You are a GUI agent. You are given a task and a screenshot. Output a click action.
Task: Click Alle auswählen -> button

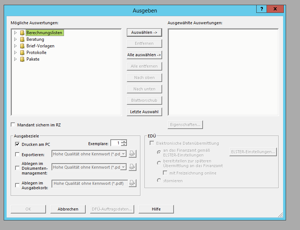(x=144, y=55)
